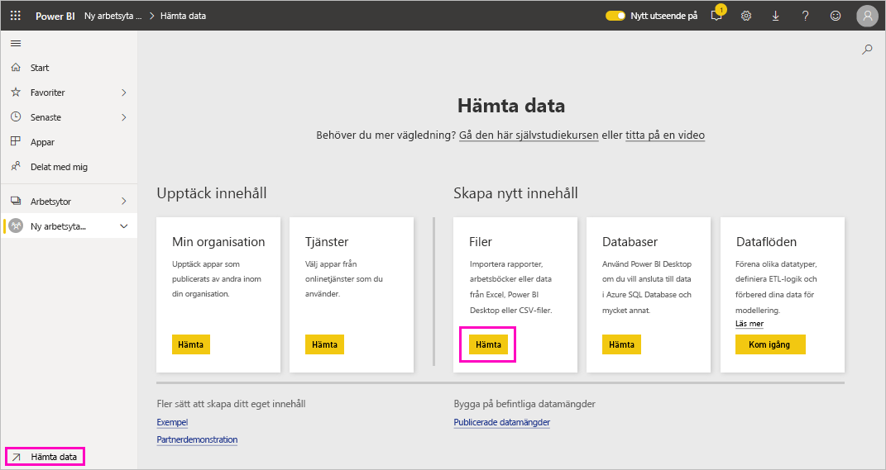The width and height of the screenshot is (886, 470).
Task: Click Kom igång under Dataflöden
Action: [769, 344]
